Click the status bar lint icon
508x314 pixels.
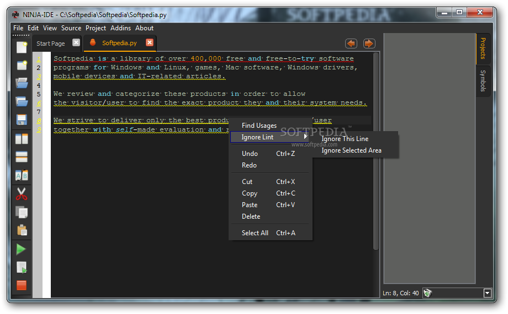tap(427, 293)
